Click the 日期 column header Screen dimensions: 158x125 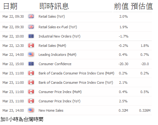pos(10,6)
